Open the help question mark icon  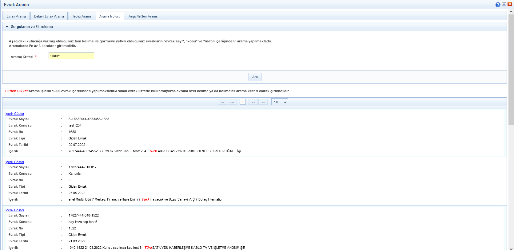(498, 5)
